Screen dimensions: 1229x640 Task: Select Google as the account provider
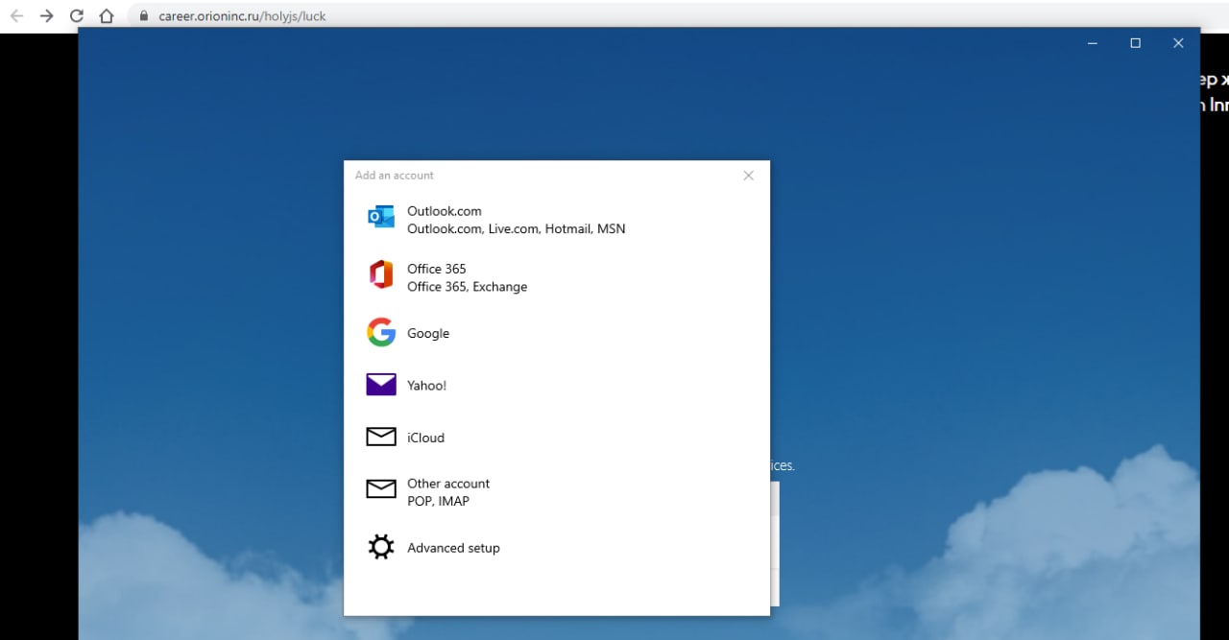557,333
